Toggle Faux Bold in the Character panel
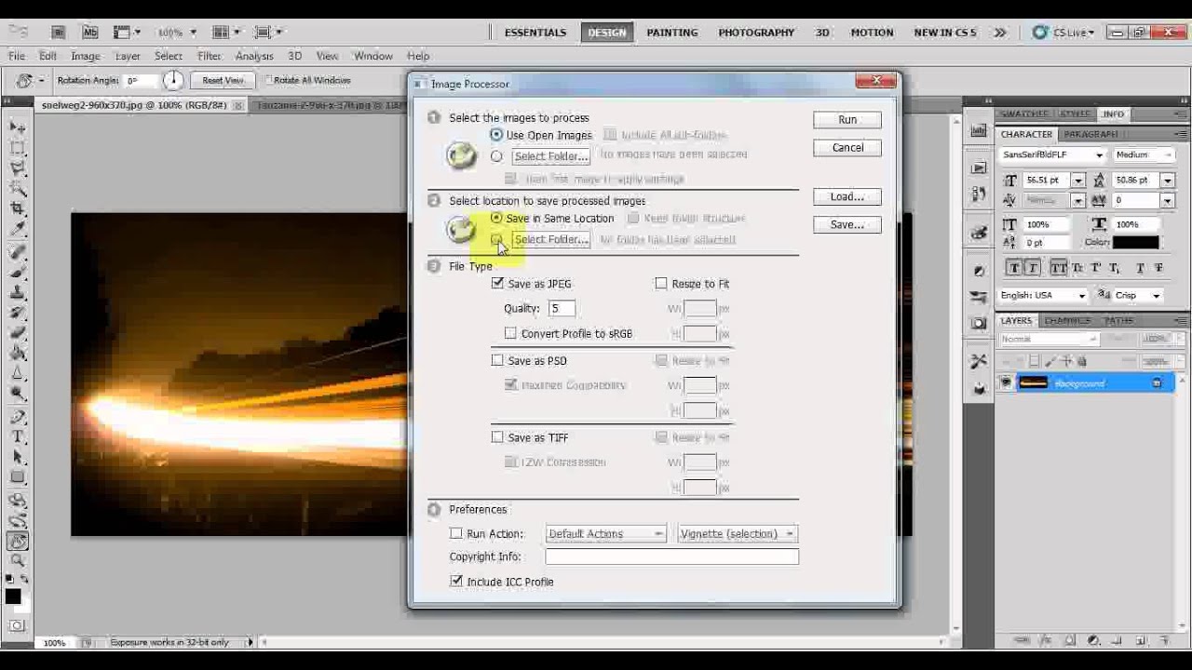Screen dimensions: 1192x670 pos(1014,268)
